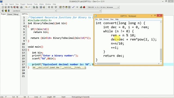Click Notepad scroll right arrow
The width and height of the screenshot is (174, 98).
click(159, 63)
